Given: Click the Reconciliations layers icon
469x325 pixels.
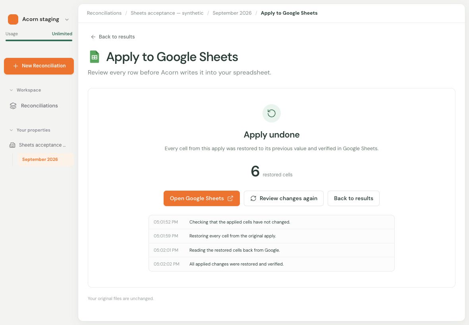Looking at the screenshot, I should click(13, 106).
